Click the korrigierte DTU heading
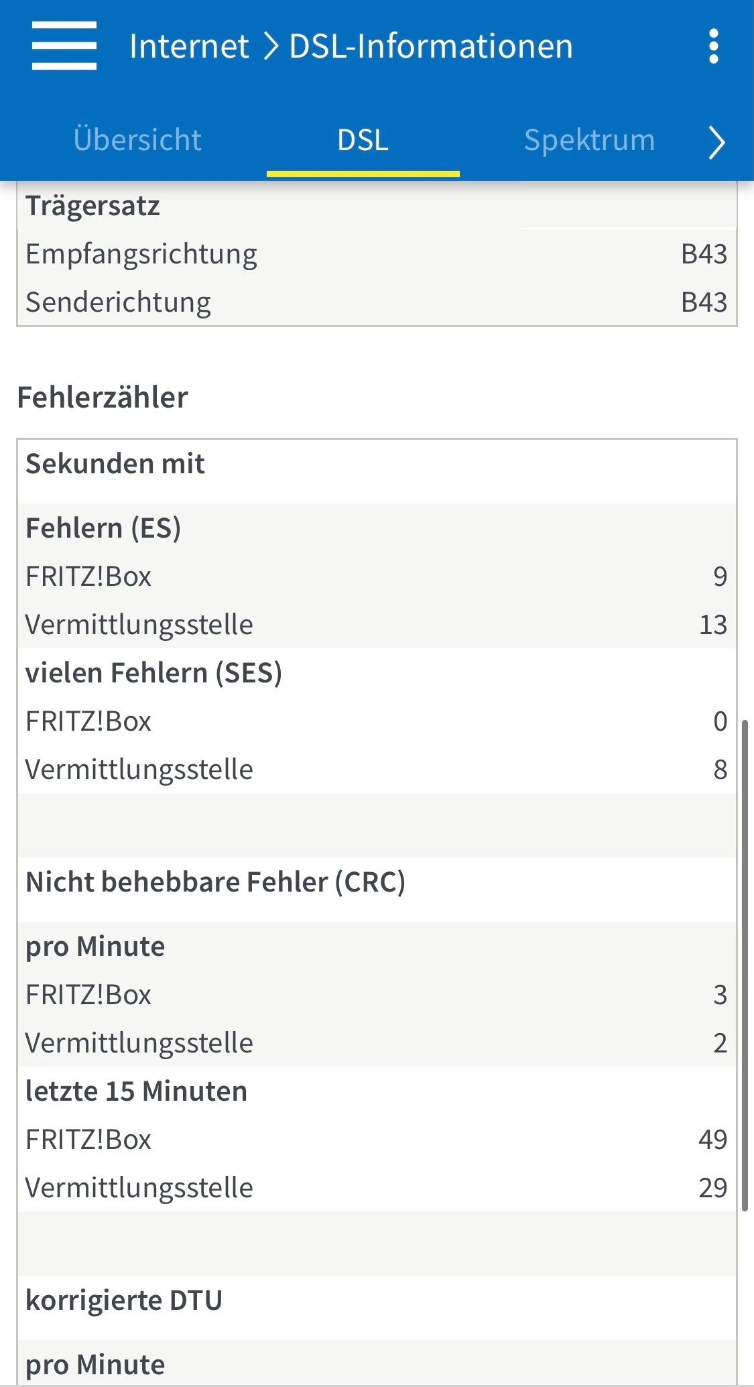The image size is (754, 1387). tap(124, 1301)
